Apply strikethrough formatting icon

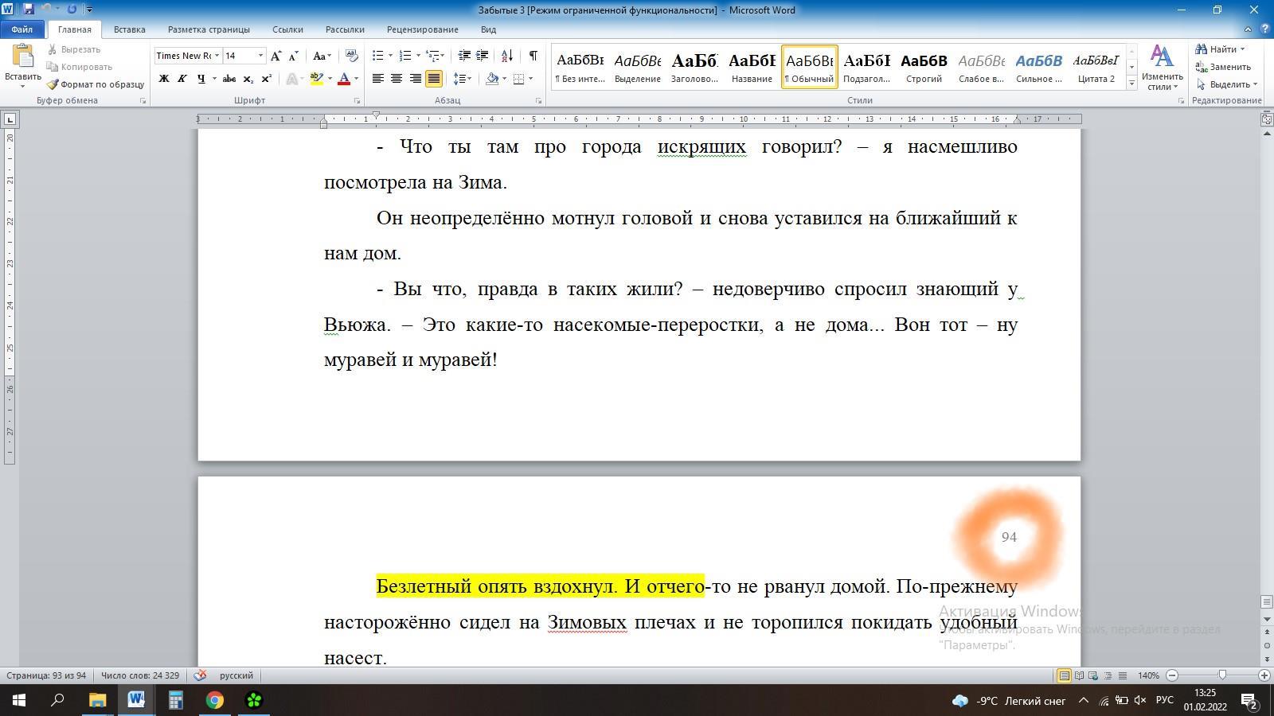pos(229,79)
